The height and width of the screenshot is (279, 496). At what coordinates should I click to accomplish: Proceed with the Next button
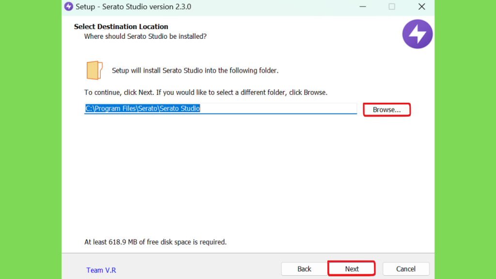352,268
